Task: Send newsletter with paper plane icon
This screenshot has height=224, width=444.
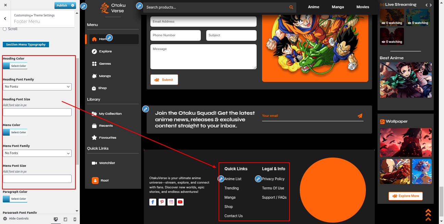Action: [360, 116]
